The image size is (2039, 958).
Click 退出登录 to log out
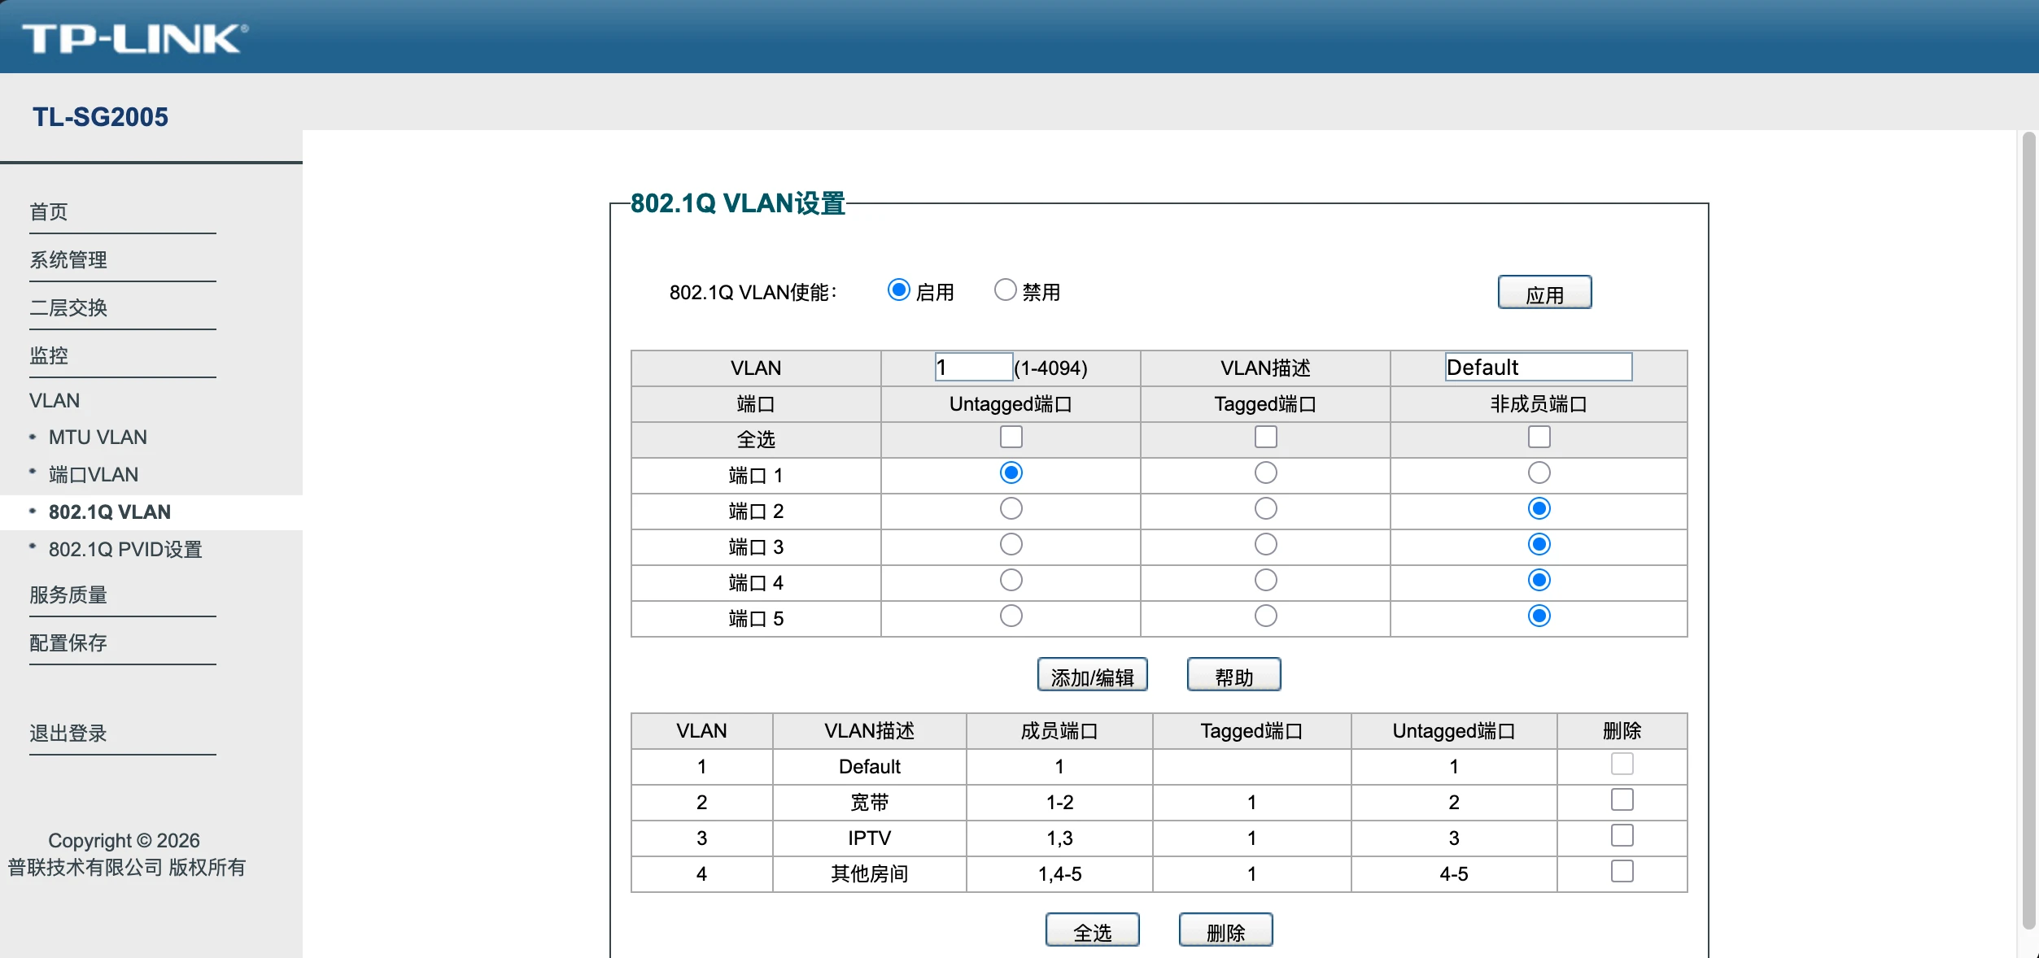click(x=68, y=734)
